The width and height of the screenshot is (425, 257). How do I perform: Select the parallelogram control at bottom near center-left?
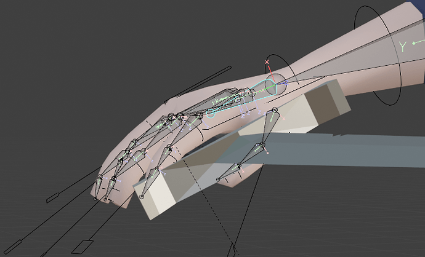coord(82,247)
